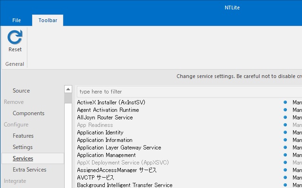Switch to the Toolbar tab
Image resolution: width=302 pixels, height=188 pixels.
pyautogui.click(x=48, y=20)
